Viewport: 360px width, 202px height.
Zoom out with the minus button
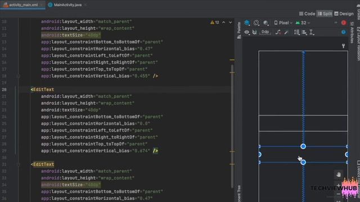pos(339,194)
